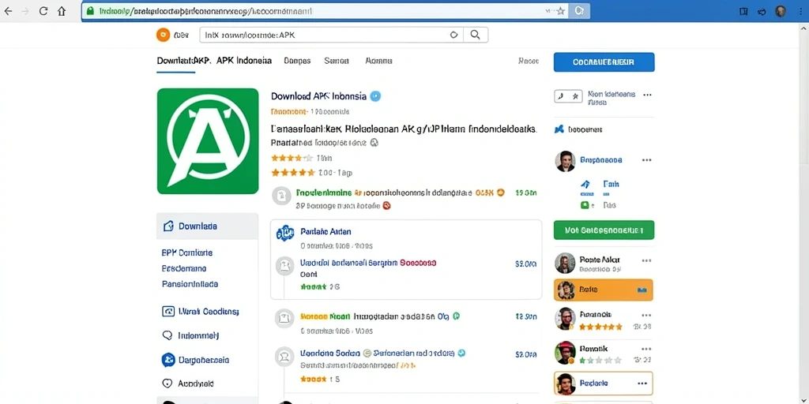
Task: Click the small green icon below the share arrow
Action: click(x=585, y=205)
